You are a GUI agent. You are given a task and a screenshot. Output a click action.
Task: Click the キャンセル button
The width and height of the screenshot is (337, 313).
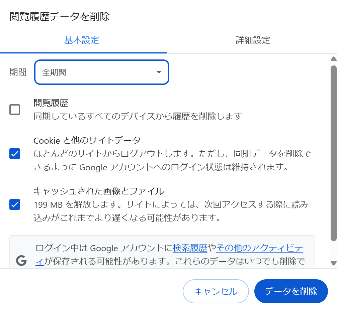216,291
